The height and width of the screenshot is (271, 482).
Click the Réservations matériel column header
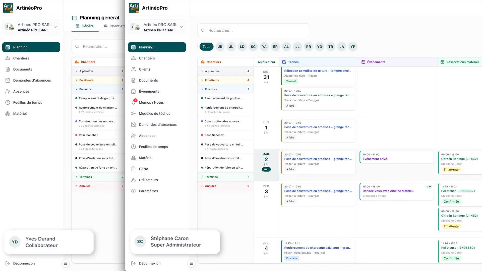click(x=459, y=62)
